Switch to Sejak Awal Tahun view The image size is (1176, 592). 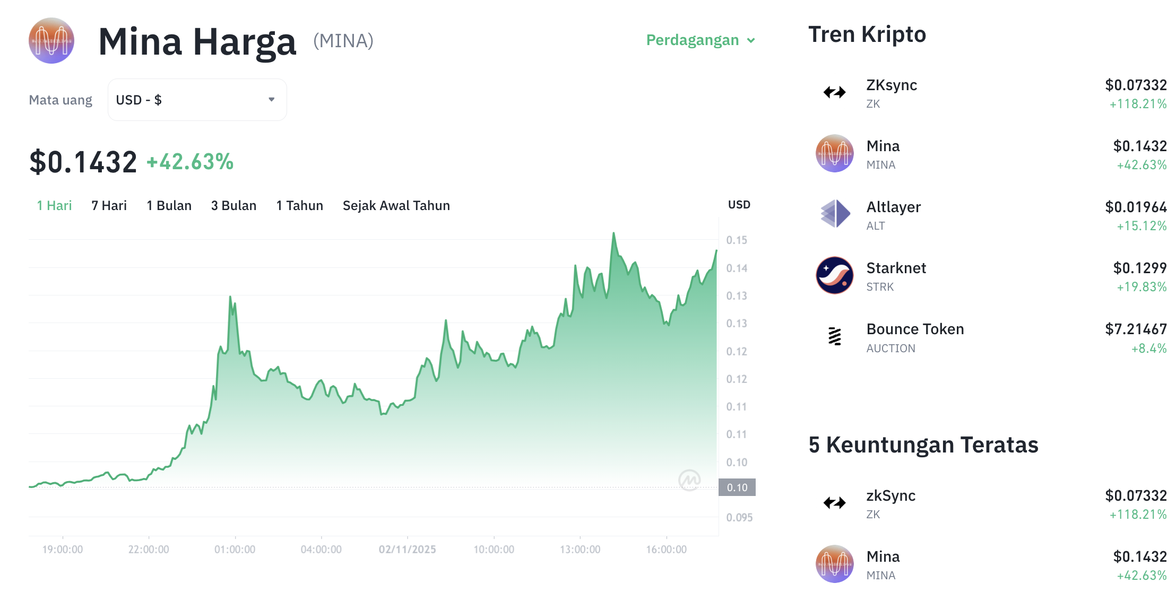coord(396,205)
